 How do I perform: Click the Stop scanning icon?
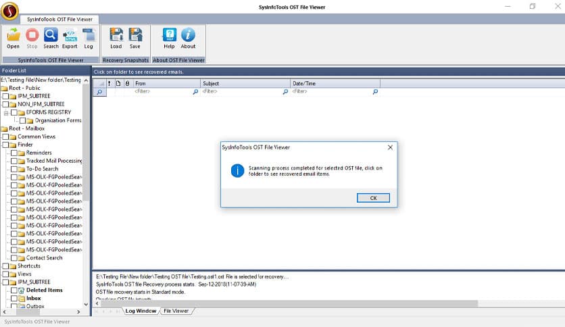(32, 35)
